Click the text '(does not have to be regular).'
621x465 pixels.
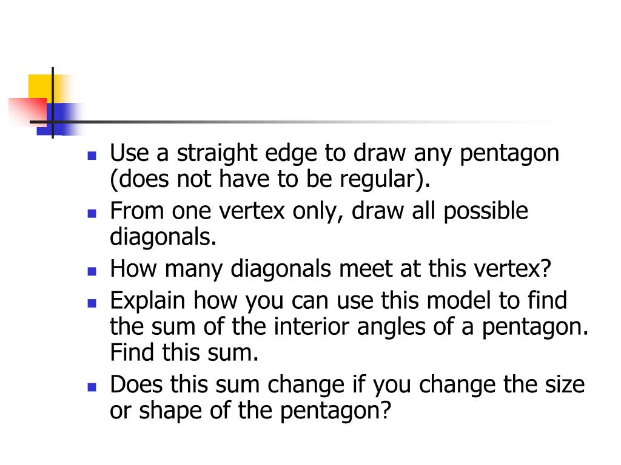click(x=270, y=179)
